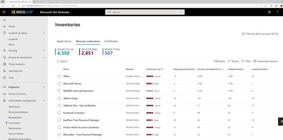Click the Endpoints icon in sidebar

click(x=5, y=87)
